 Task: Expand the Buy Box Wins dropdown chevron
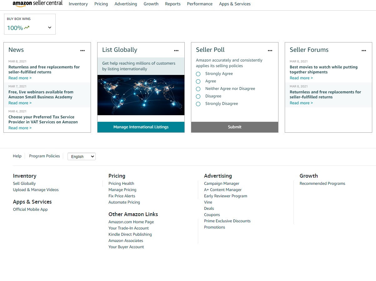[x=50, y=27]
